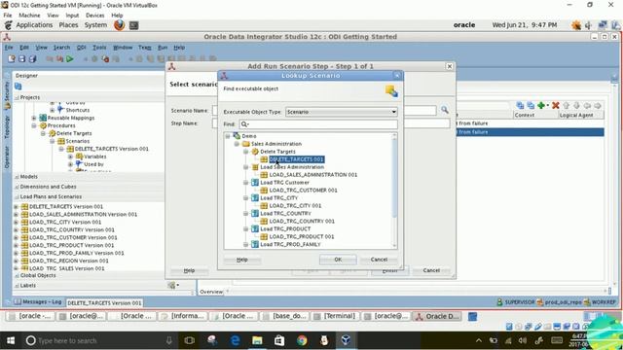
Task: Click Task View icon on the taskbar
Action: [x=190, y=340]
